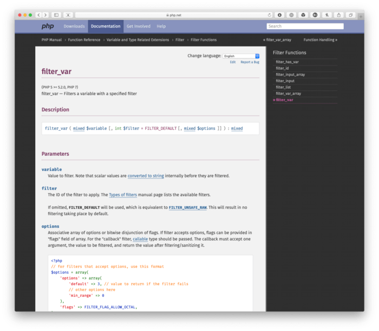
Task: Open the Filter Functions sidebar heading
Action: pos(289,52)
